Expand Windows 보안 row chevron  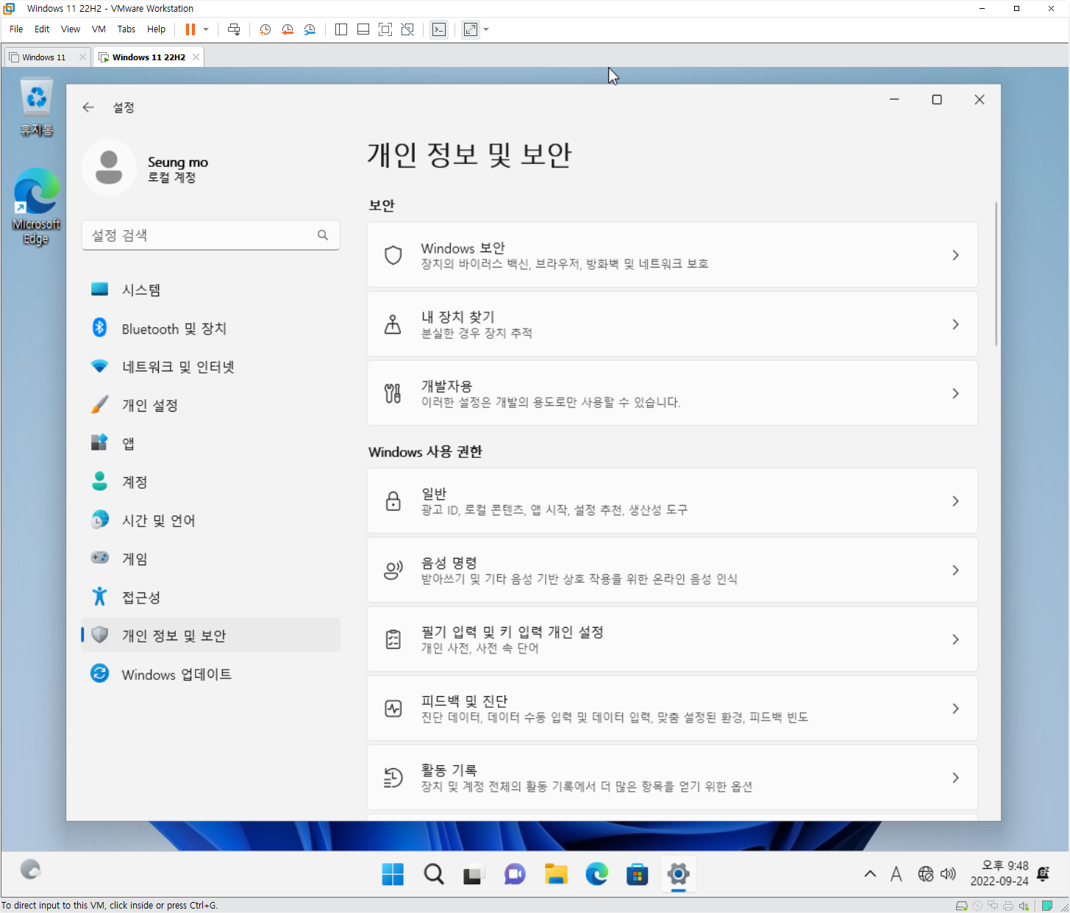click(955, 255)
